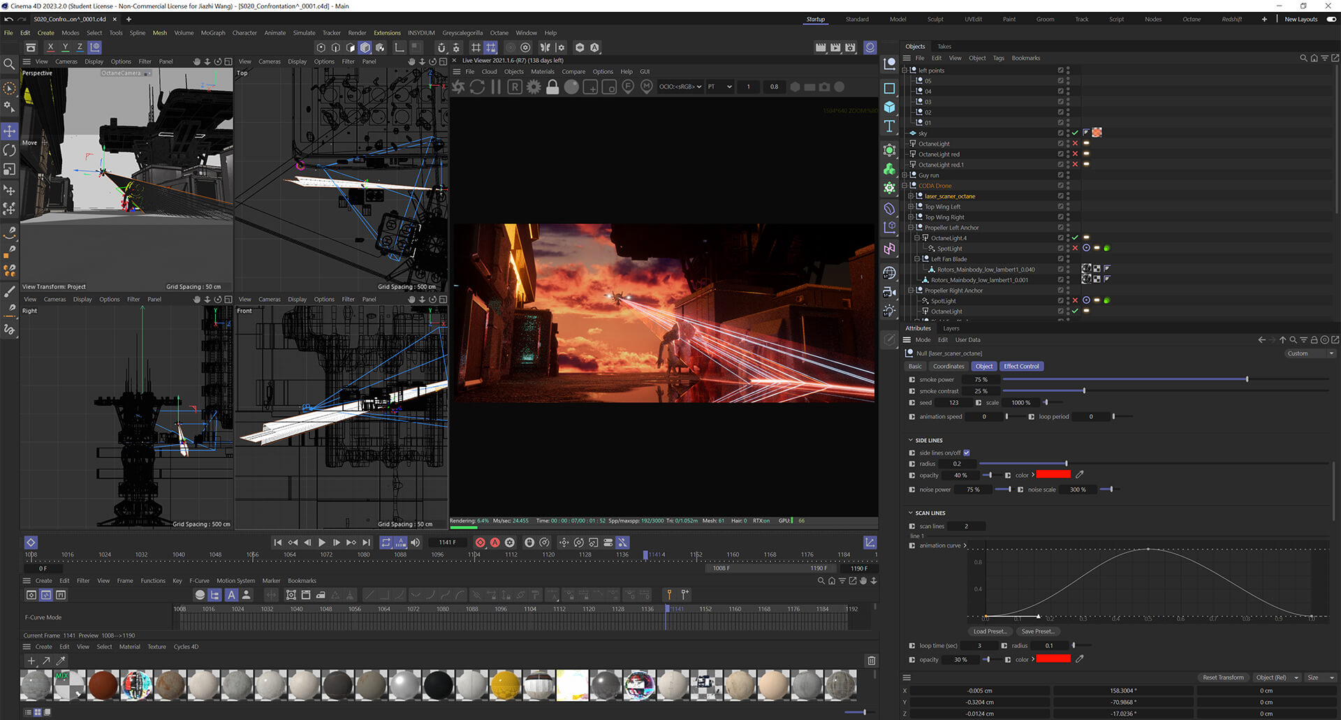Pause the Live Viewer render

[x=496, y=87]
